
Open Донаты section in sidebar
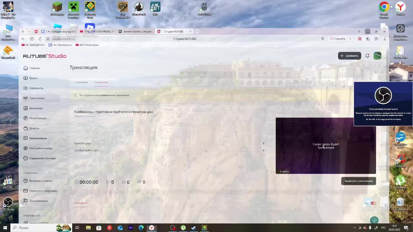click(x=31, y=128)
